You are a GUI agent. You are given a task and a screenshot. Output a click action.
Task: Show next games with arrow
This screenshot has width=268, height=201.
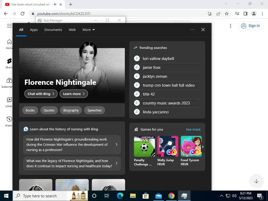[203, 147]
